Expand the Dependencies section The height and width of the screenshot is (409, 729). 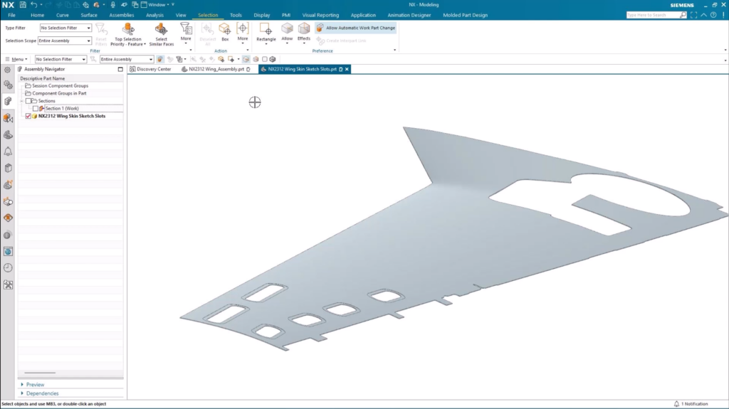[x=42, y=393]
